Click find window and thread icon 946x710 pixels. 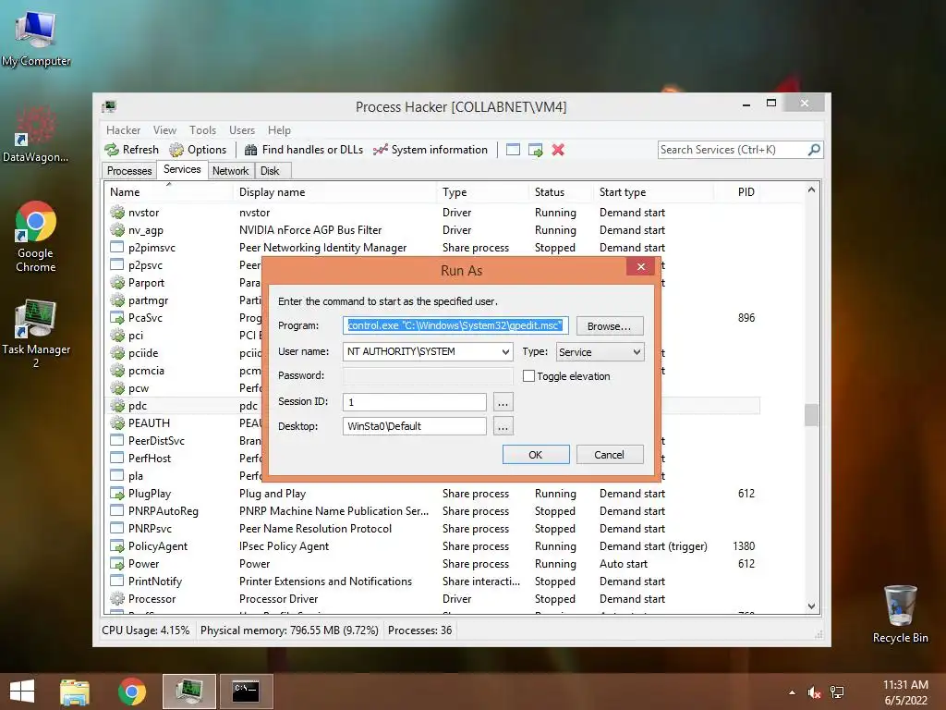[x=535, y=150]
